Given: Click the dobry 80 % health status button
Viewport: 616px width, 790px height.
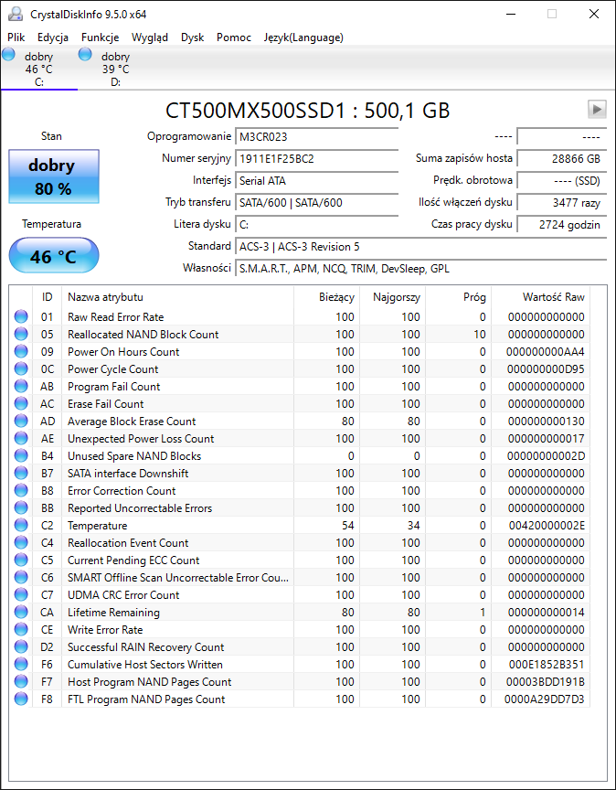Looking at the screenshot, I should tap(54, 176).
